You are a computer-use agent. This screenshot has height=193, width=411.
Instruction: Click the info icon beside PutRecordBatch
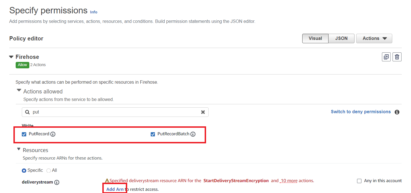point(193,134)
